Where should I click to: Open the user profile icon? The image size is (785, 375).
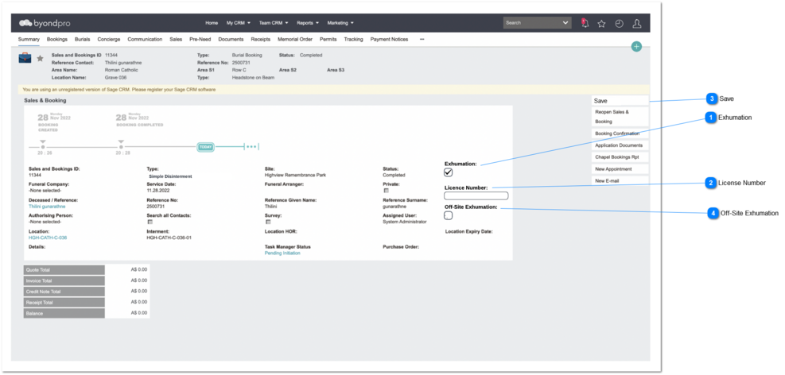point(637,23)
